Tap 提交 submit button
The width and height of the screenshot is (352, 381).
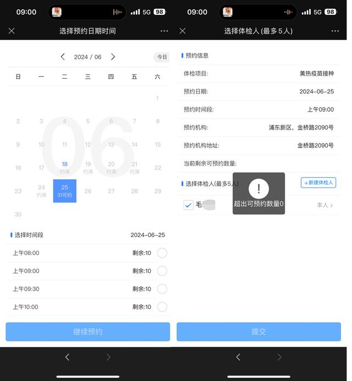(258, 332)
